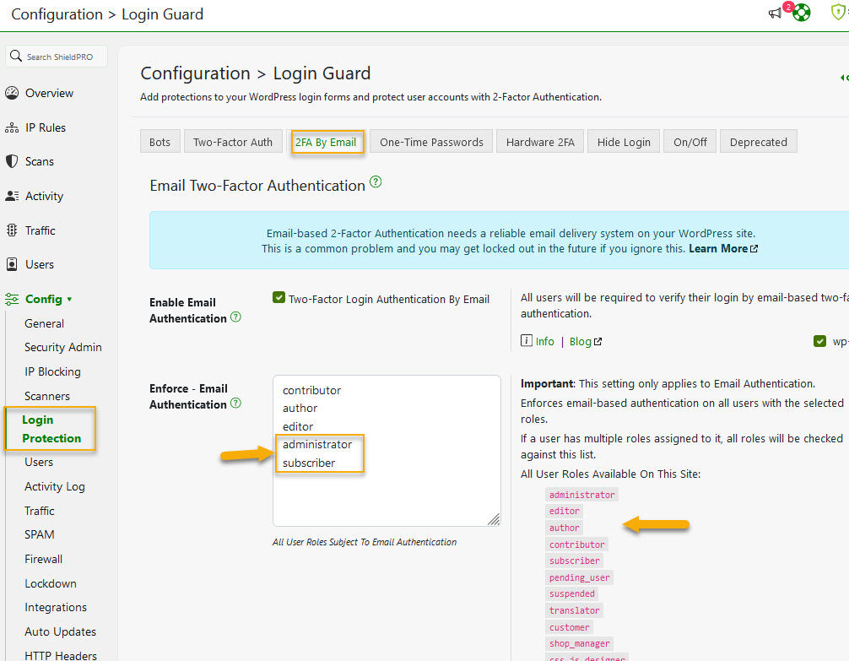Click the 'pending_user' role code tag
The image size is (849, 661).
[x=579, y=577]
